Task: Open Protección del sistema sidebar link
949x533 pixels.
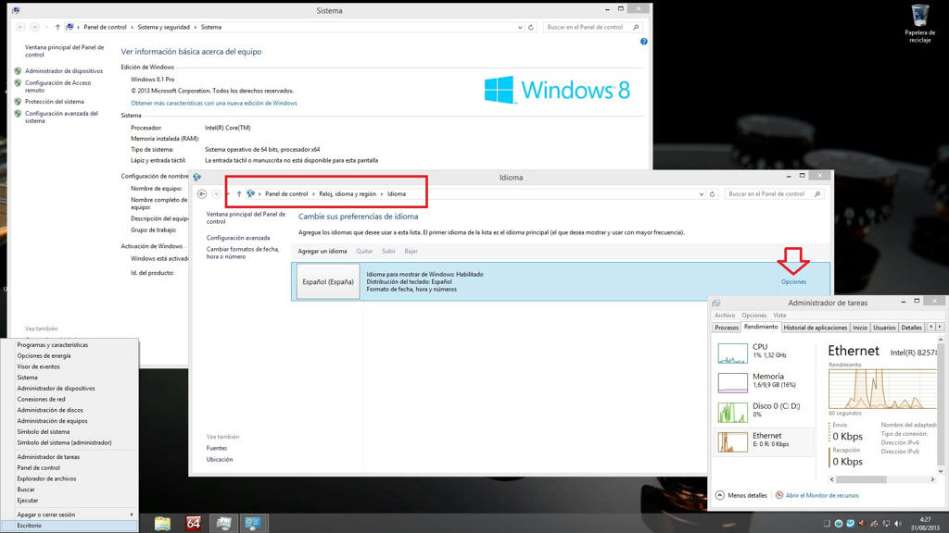Action: pos(55,102)
